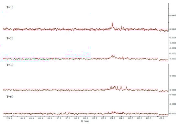Click the 169.0 x-axis tick label
Viewport: 178px width, 124px height.
pos(31,118)
